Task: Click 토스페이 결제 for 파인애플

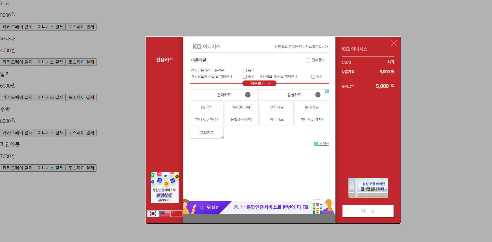Action: point(81,168)
